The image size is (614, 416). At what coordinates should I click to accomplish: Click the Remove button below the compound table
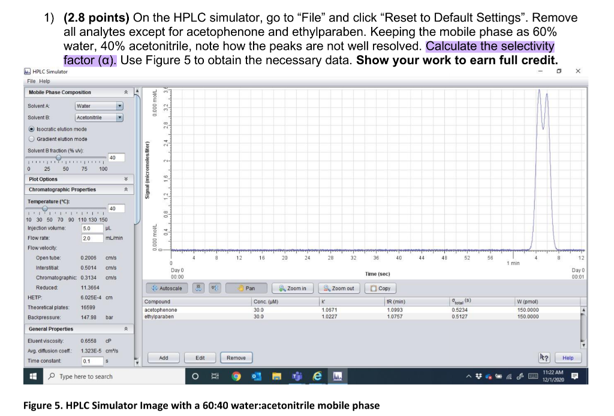pos(236,357)
